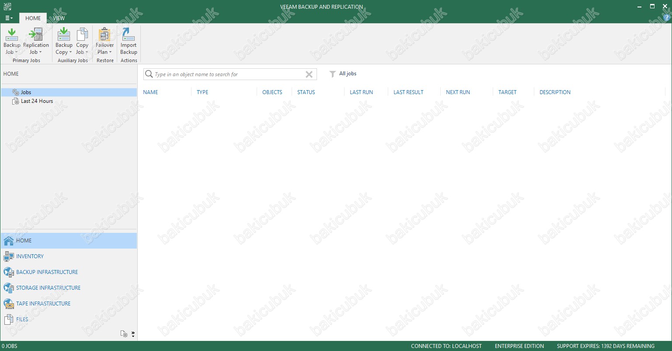
Task: Expand navigation pane overflow chevron
Action: (133, 334)
